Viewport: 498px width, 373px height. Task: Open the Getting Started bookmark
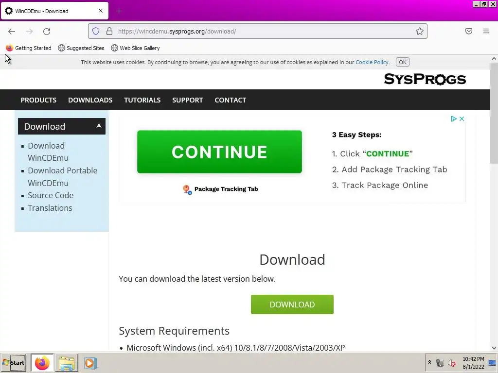click(x=29, y=48)
